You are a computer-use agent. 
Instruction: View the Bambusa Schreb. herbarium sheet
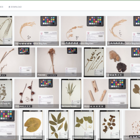pyautogui.click(x=71, y=93)
